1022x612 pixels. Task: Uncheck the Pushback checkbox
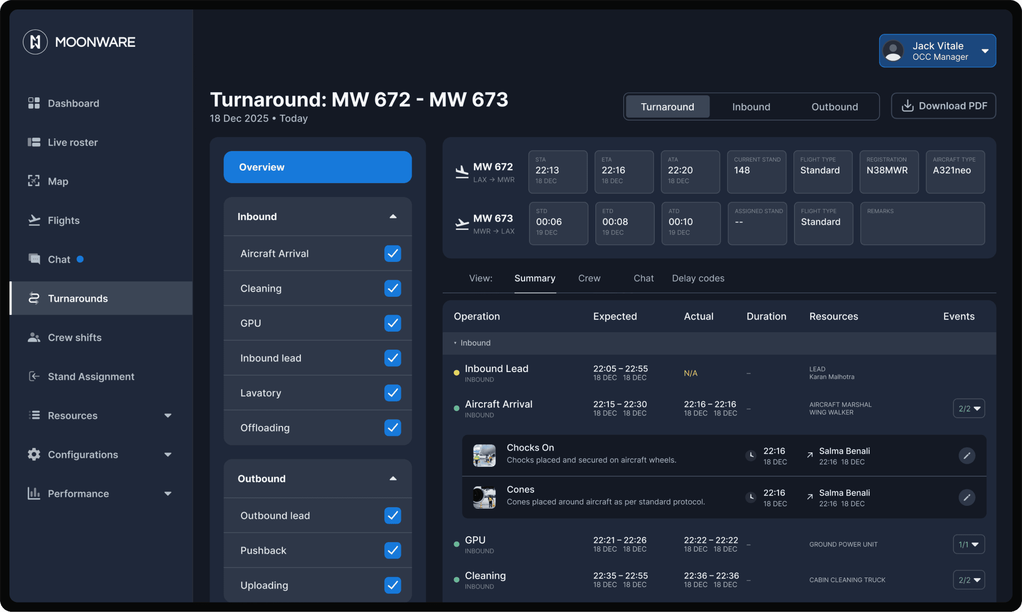click(393, 550)
